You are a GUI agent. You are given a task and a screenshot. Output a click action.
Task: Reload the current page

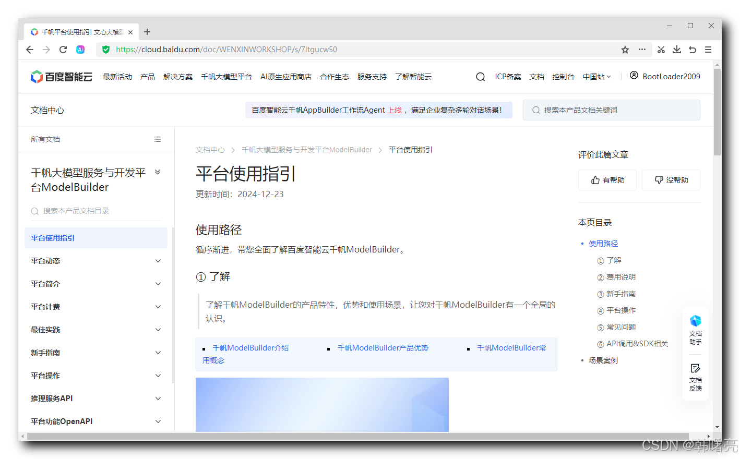[63, 50]
